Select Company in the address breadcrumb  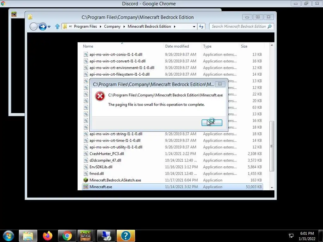112,26
